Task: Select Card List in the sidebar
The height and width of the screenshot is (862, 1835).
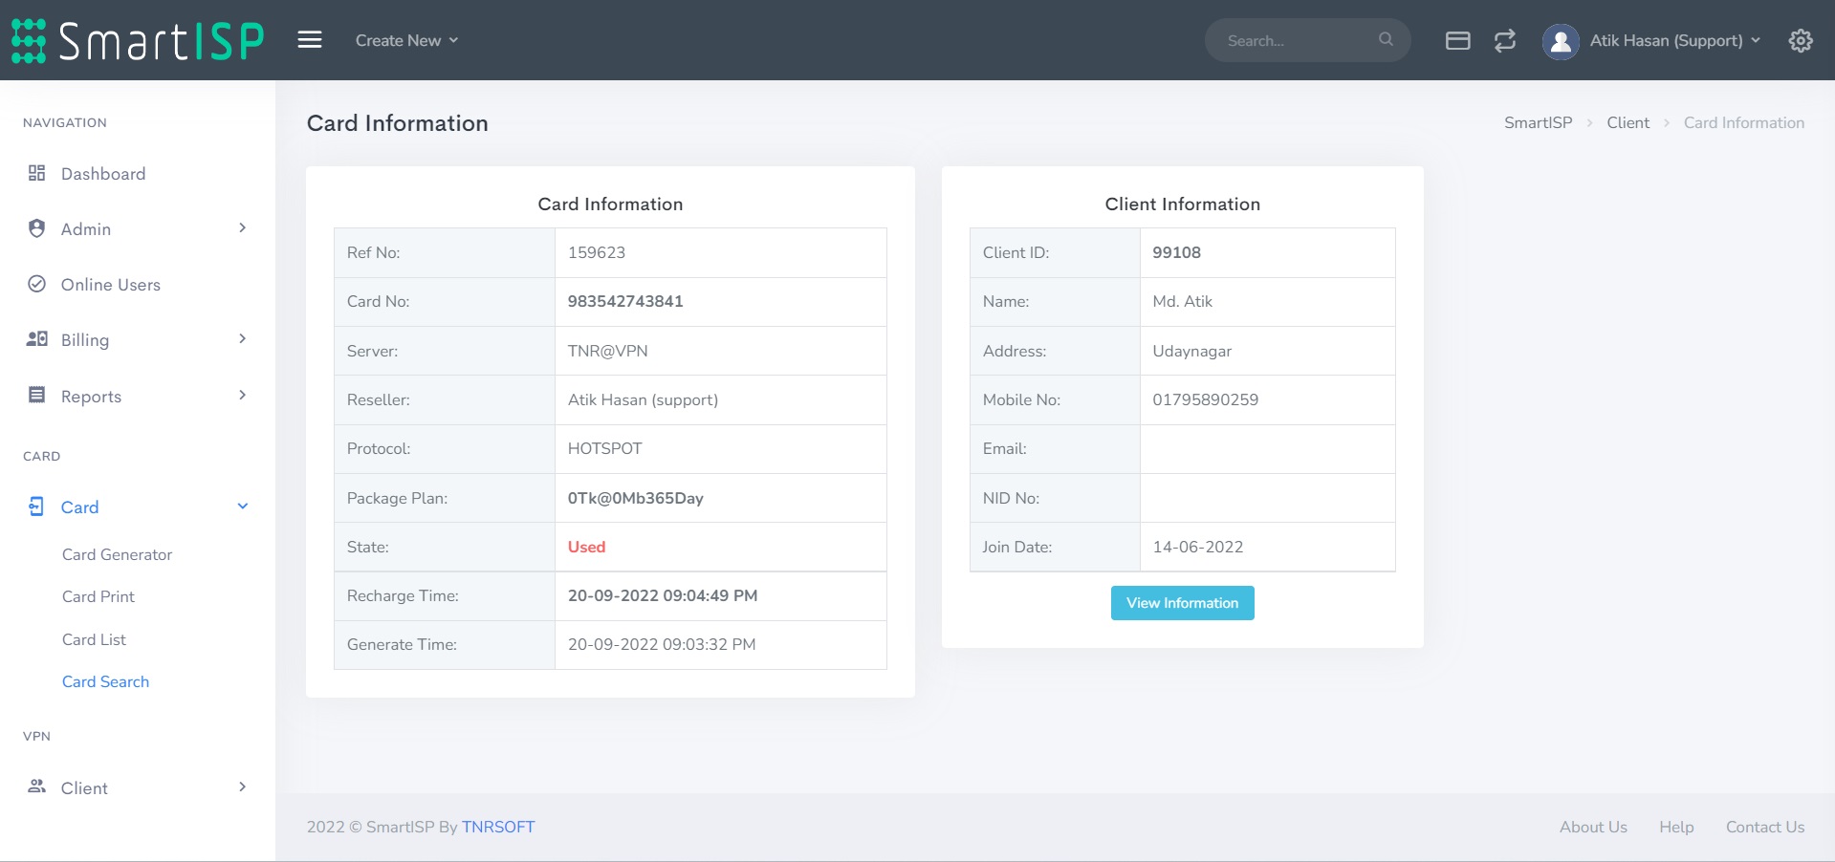Action: click(x=94, y=639)
